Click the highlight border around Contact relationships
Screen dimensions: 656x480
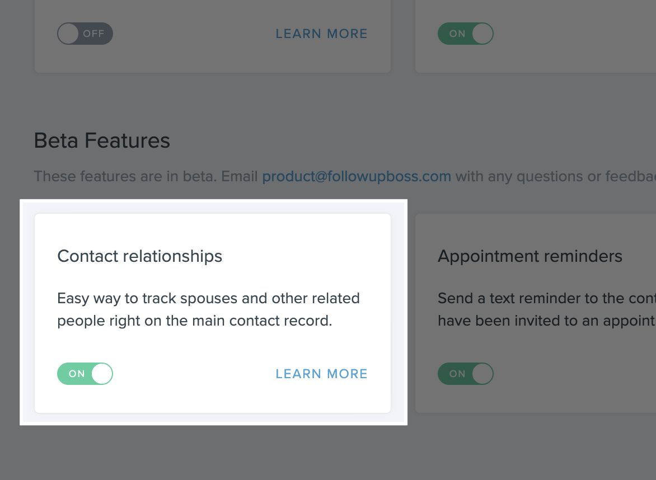click(x=27, y=313)
